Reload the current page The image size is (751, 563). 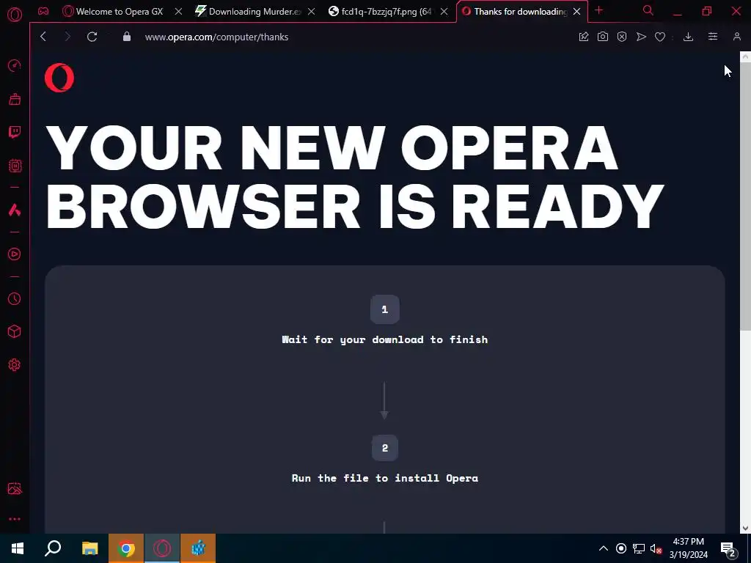pos(92,37)
